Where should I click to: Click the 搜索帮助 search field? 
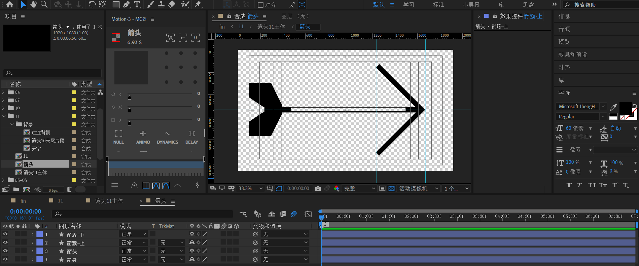pyautogui.click(x=600, y=5)
